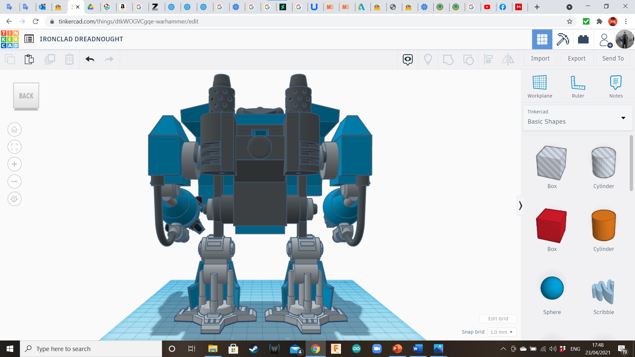
Task: Open the Export menu
Action: point(576,59)
